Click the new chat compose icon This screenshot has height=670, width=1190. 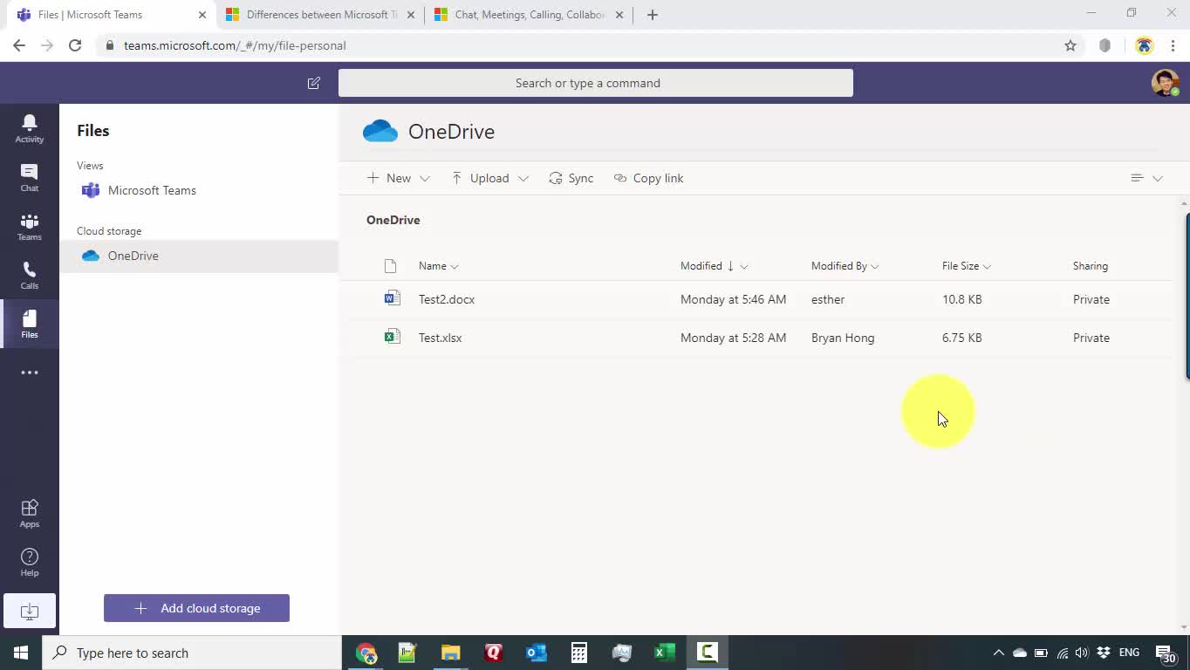(314, 83)
